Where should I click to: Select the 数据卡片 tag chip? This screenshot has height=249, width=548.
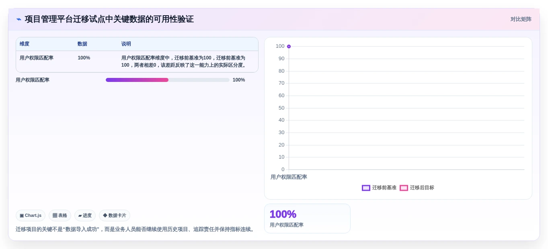[x=115, y=215]
